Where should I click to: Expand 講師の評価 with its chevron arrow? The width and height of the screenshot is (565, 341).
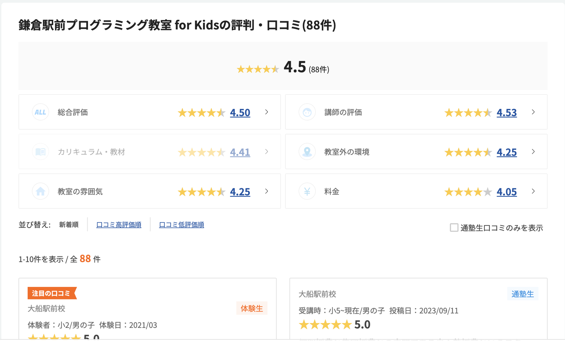point(533,112)
